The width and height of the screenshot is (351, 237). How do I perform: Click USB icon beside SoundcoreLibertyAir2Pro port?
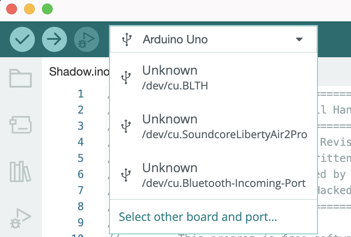pyautogui.click(x=126, y=126)
